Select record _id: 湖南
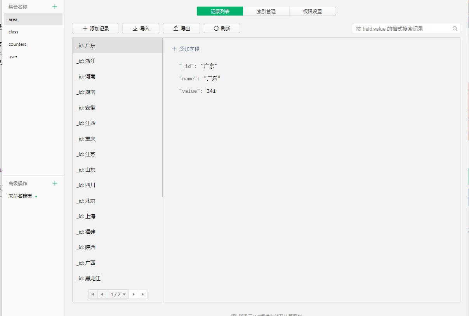 [117, 92]
